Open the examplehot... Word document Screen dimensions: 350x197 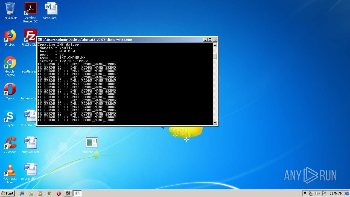pos(30,172)
